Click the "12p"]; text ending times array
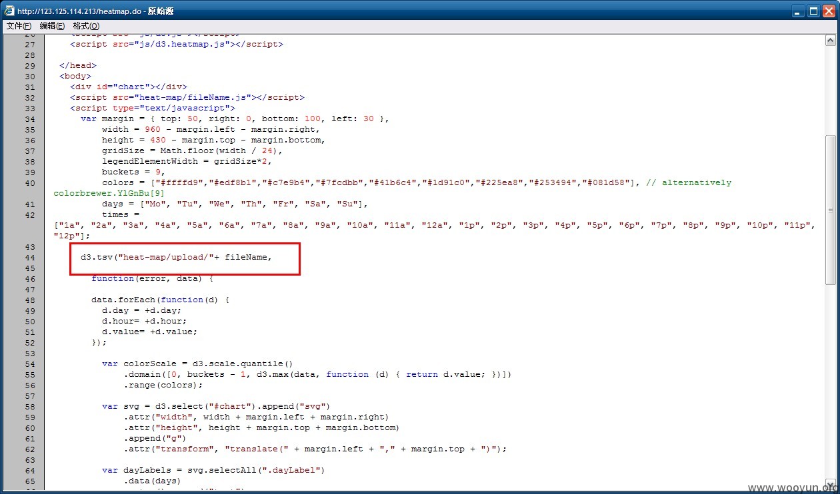840x494 pixels. click(72, 236)
